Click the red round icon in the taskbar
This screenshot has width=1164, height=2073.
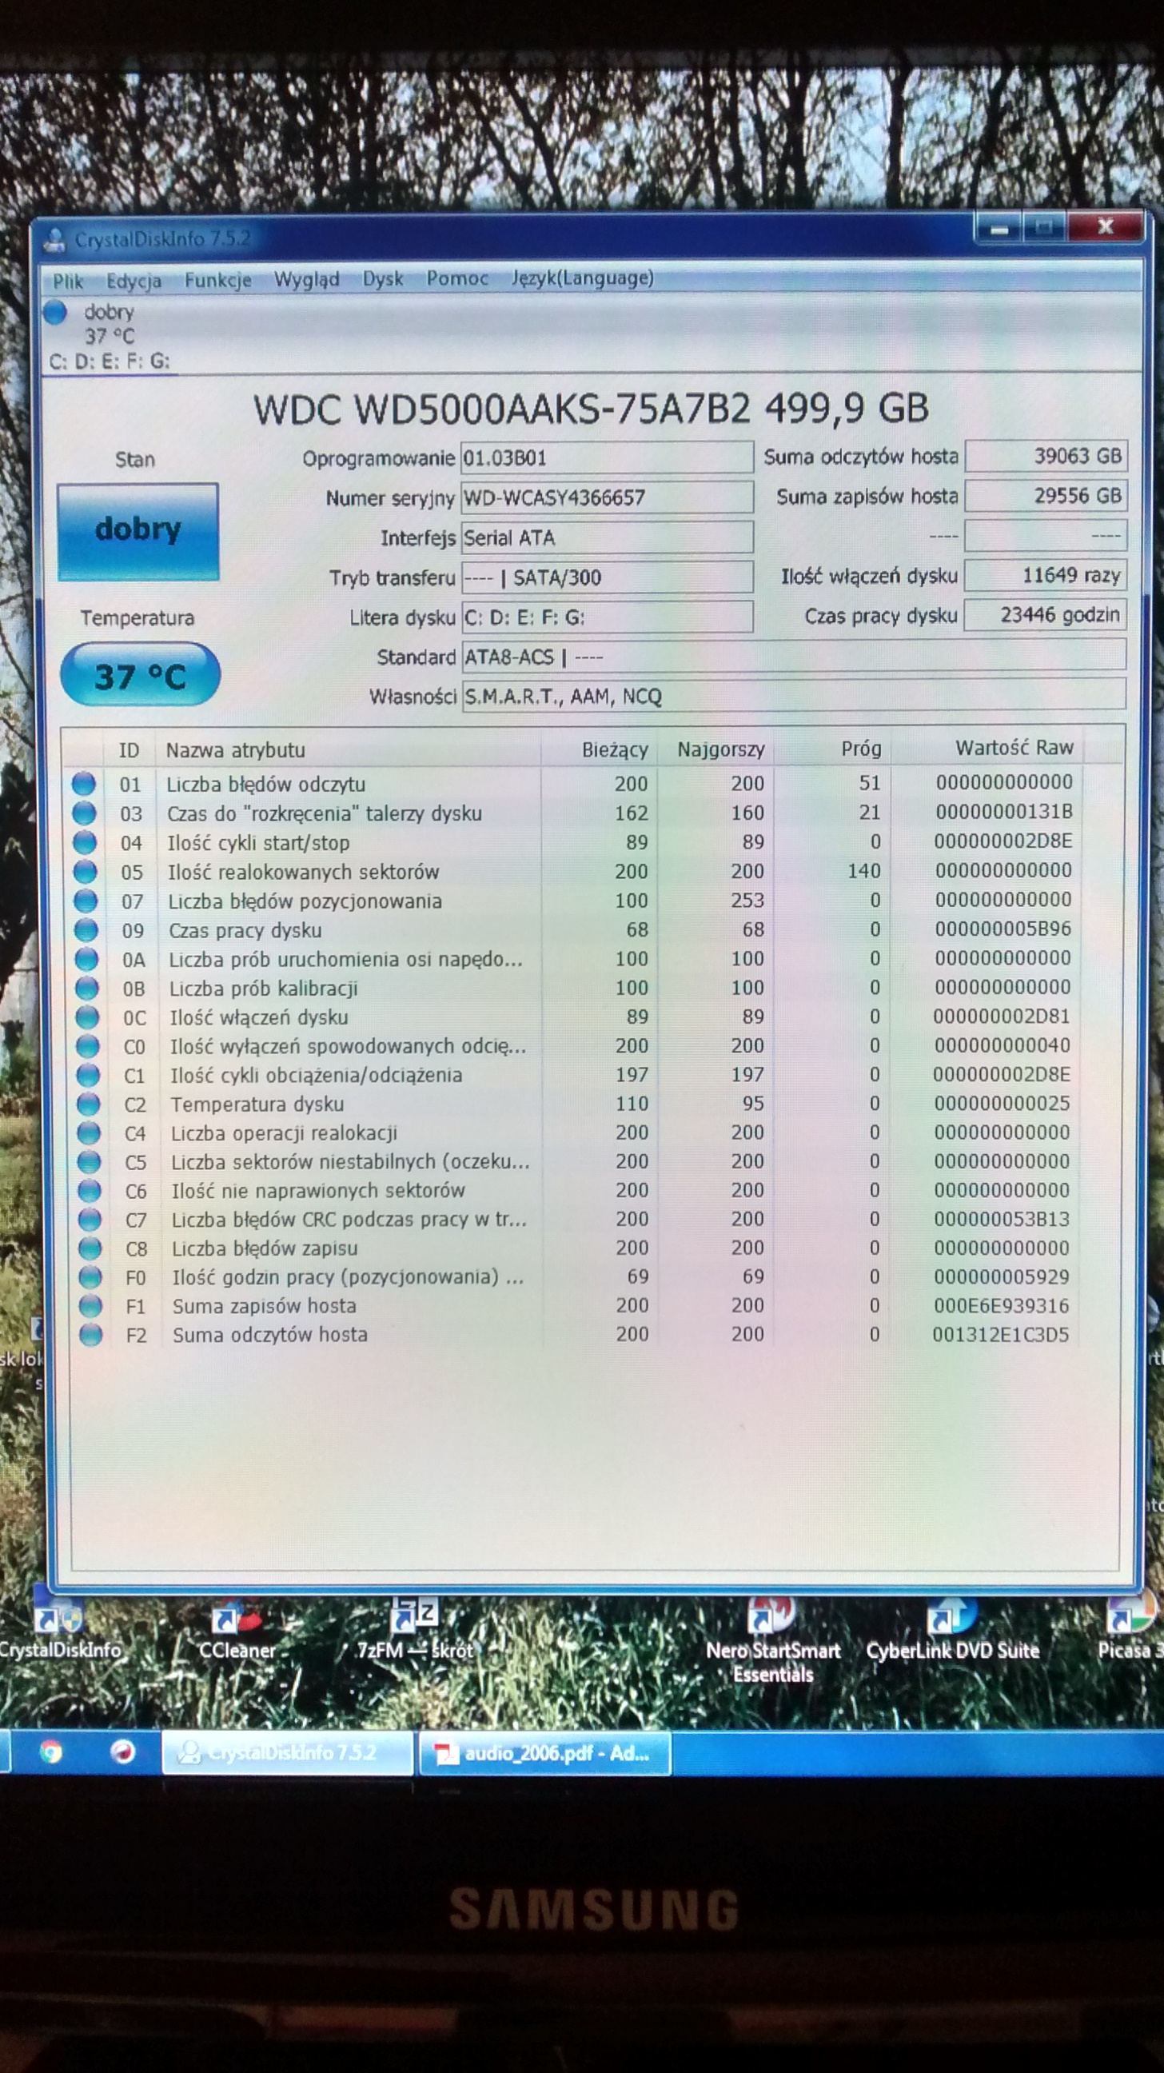point(122,1752)
